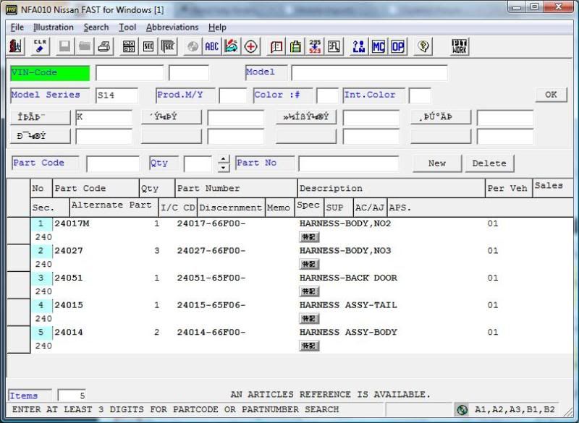Click the MC toolbar icon
This screenshot has height=423, width=579.
378,46
